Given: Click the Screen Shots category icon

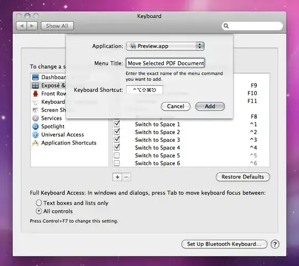Looking at the screenshot, I should point(35,110).
